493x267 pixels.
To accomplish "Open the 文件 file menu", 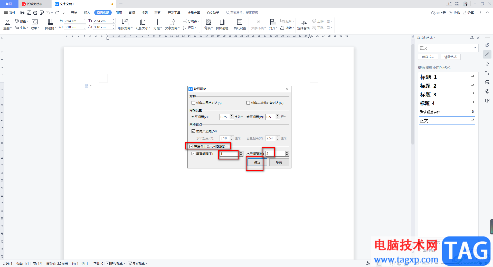I will click(x=10, y=13).
